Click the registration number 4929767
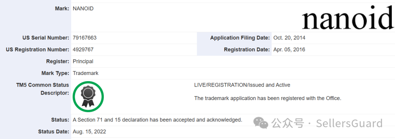 [83, 49]
